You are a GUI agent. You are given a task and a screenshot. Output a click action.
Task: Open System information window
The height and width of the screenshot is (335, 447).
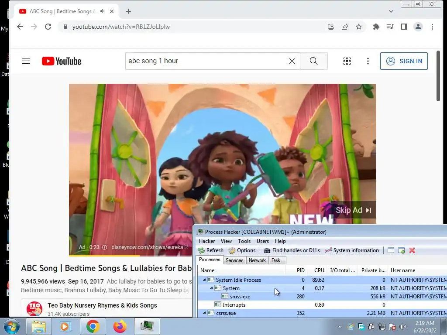[x=352, y=250]
